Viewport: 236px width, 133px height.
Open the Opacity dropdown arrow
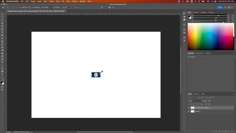point(213,101)
